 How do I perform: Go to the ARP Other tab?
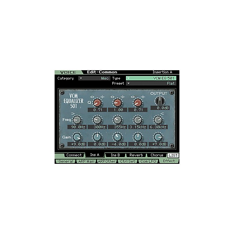coord(107,161)
